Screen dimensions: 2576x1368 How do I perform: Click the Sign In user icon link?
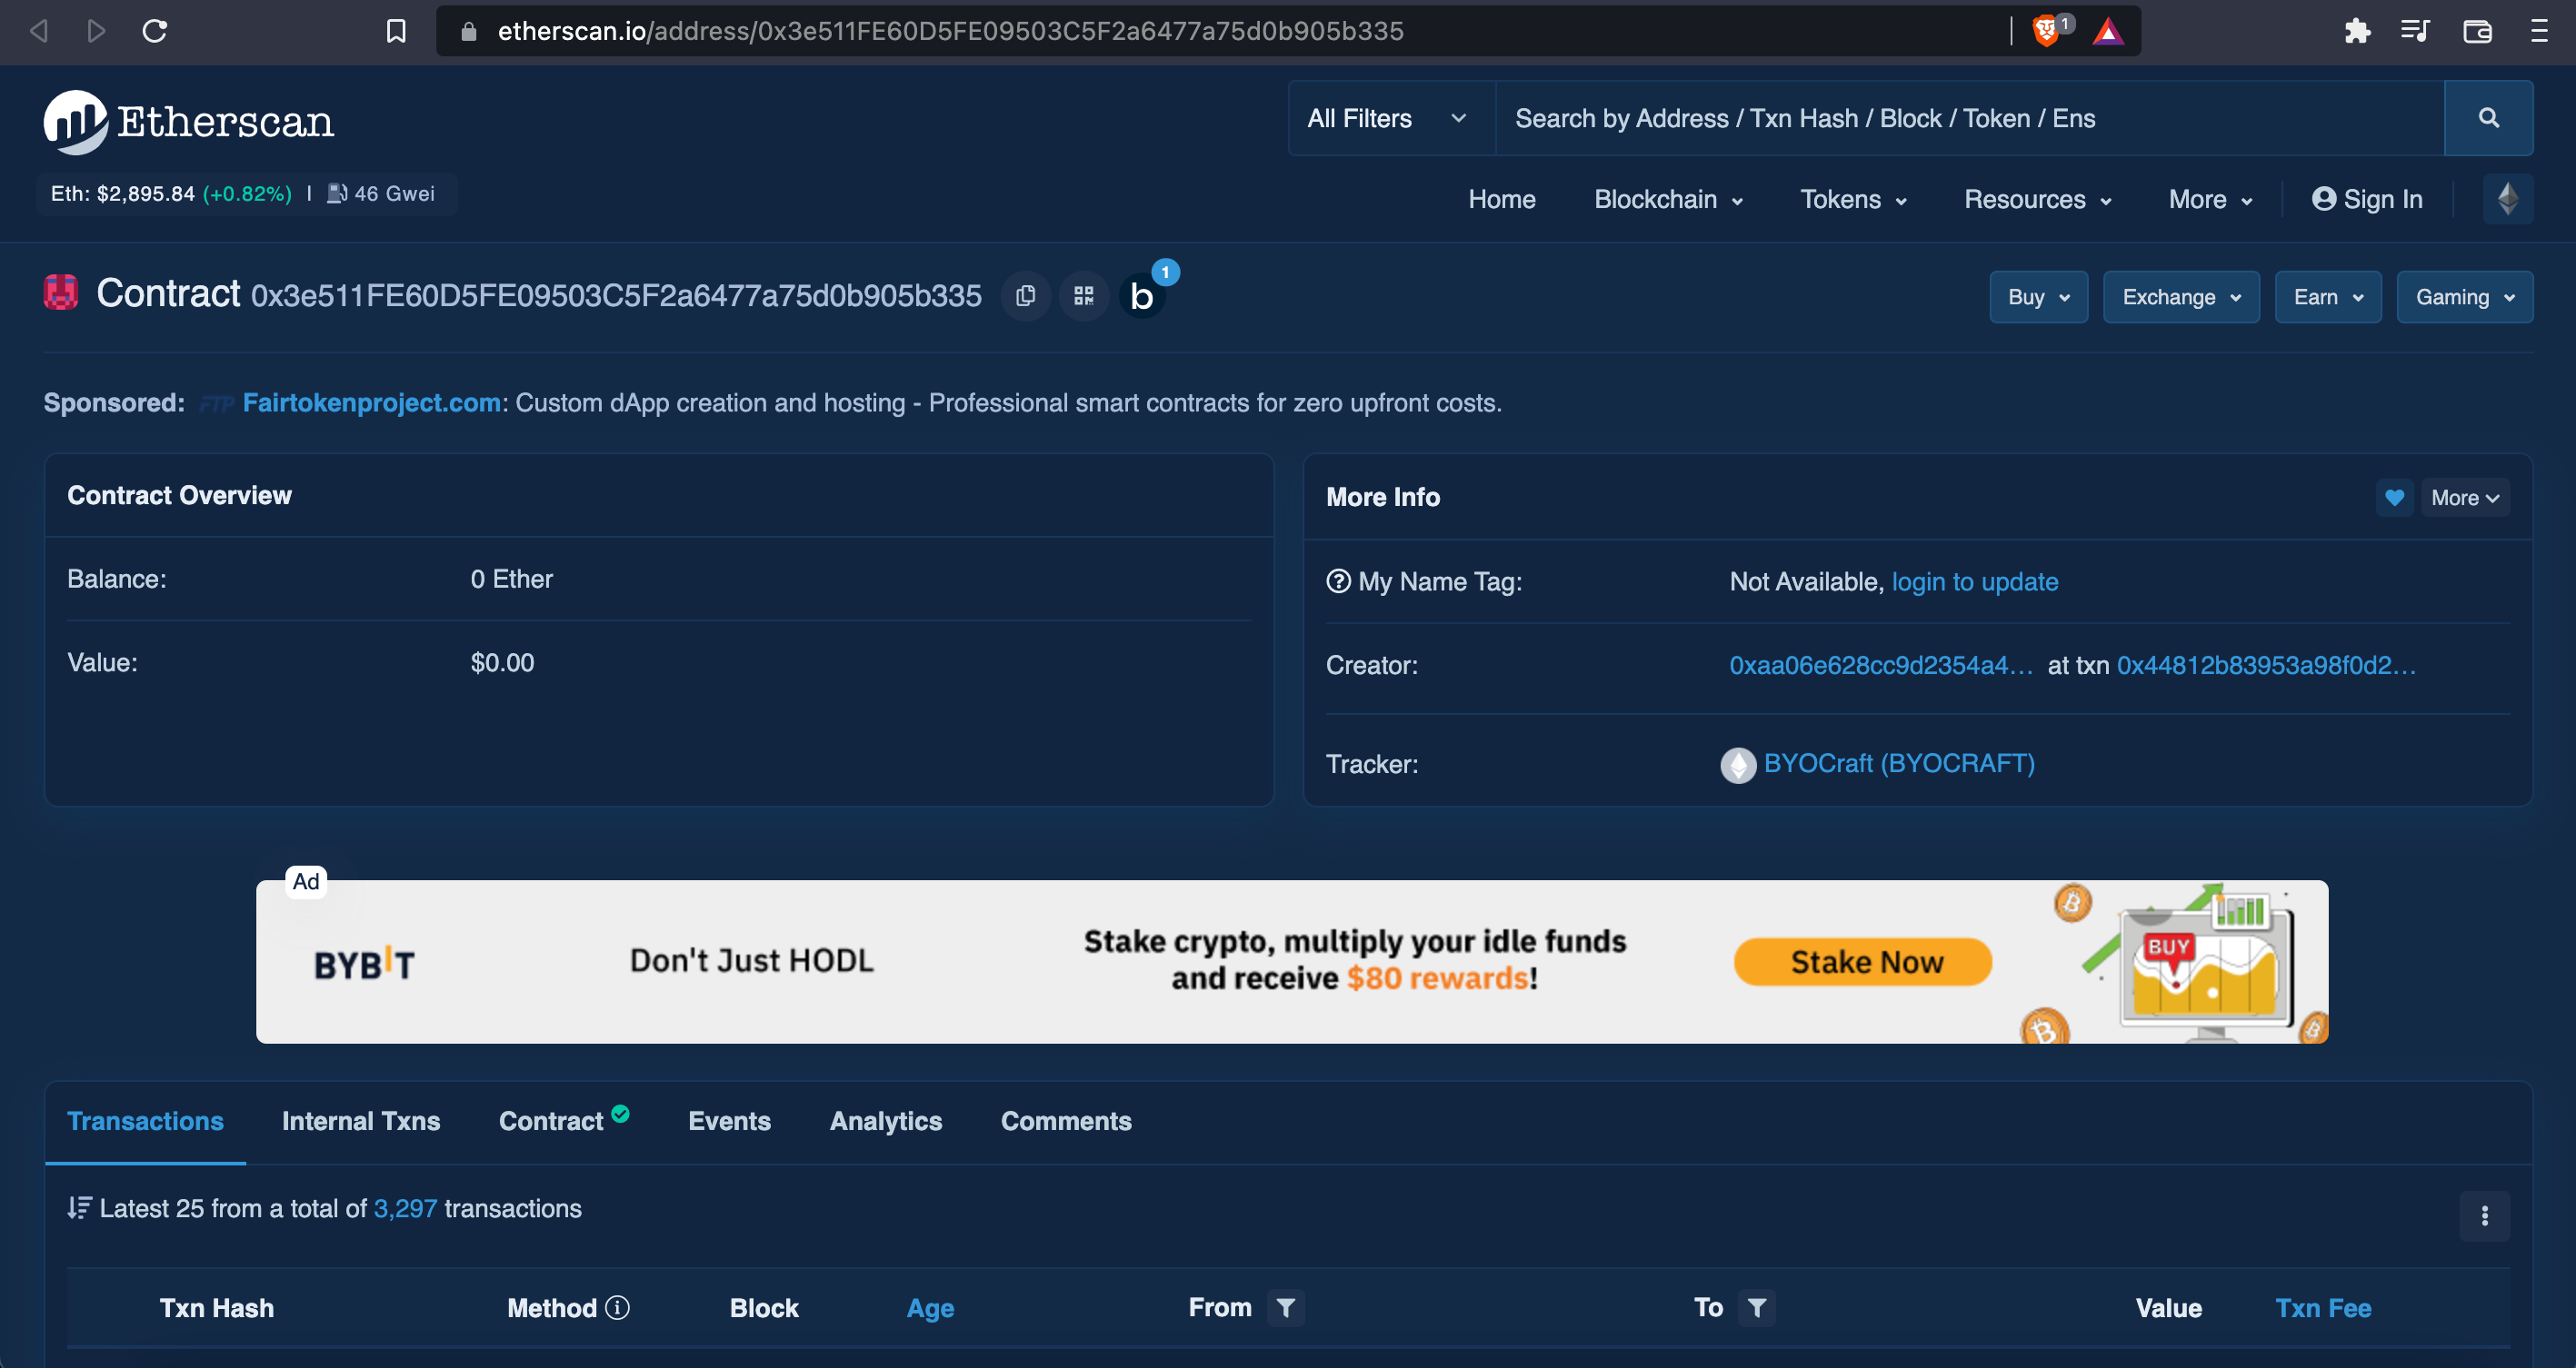click(2367, 199)
